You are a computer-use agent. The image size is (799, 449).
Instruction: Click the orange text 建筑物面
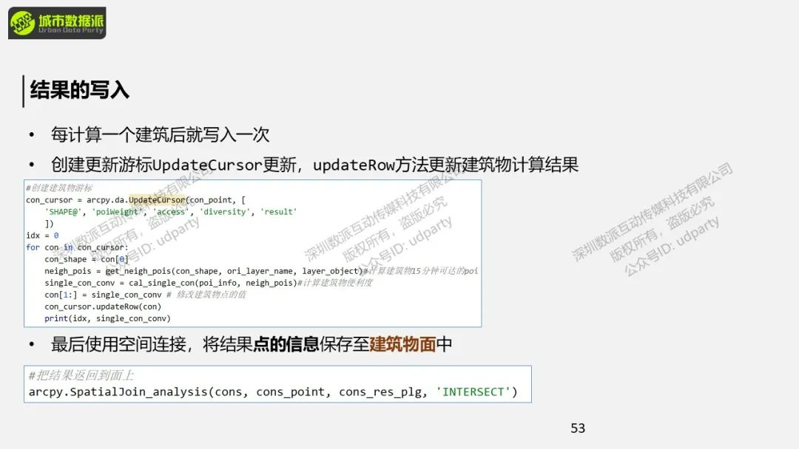pos(402,344)
